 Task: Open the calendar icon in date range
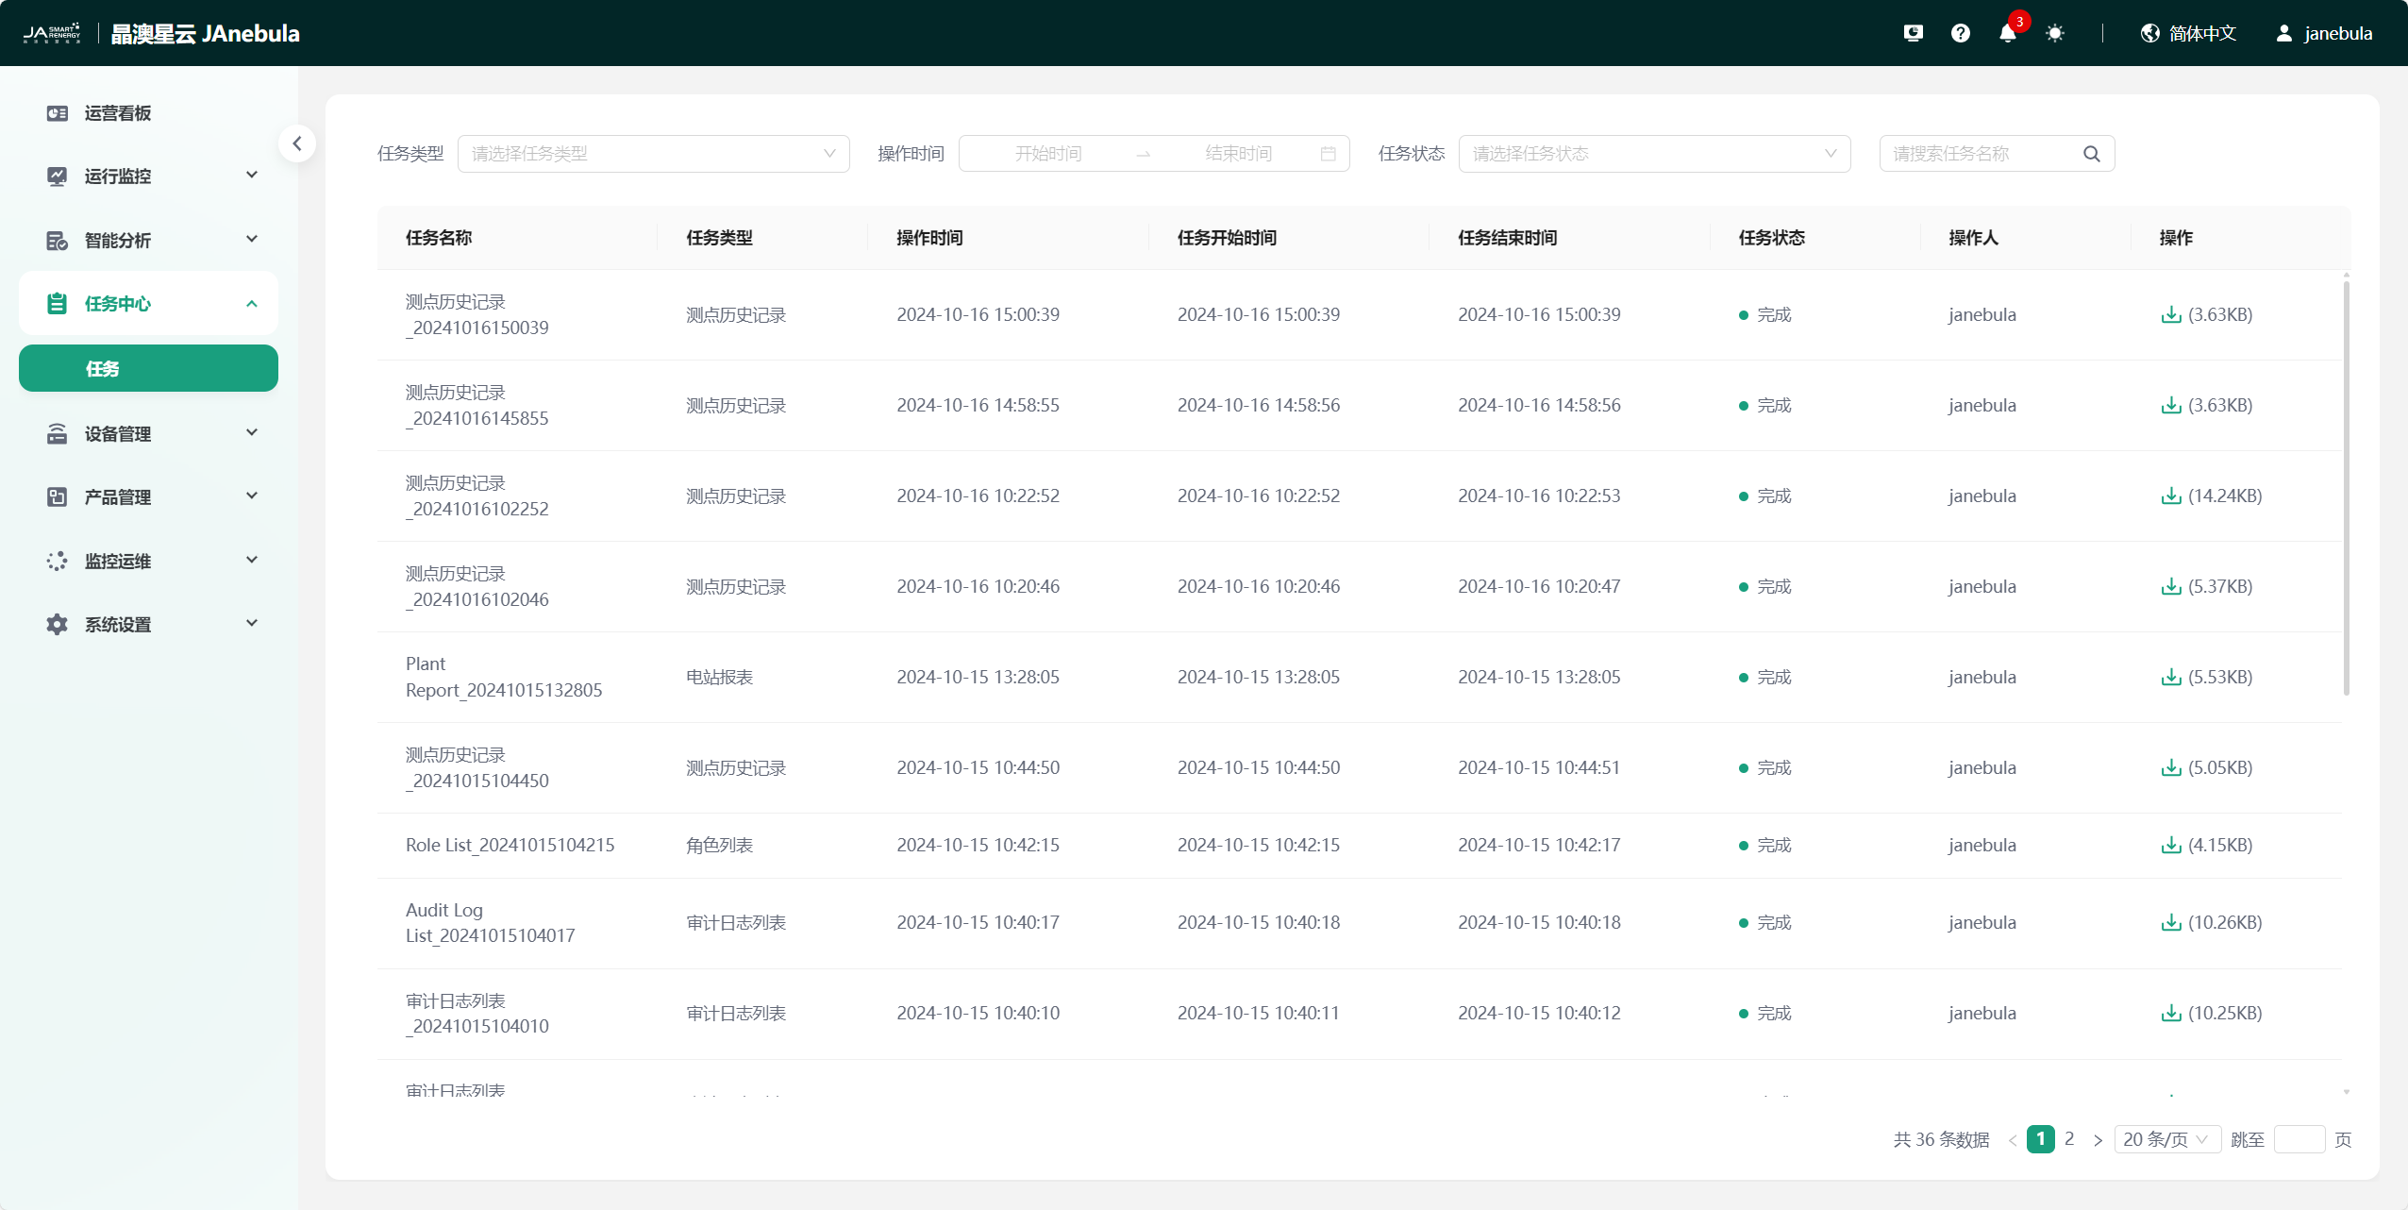coord(1328,154)
